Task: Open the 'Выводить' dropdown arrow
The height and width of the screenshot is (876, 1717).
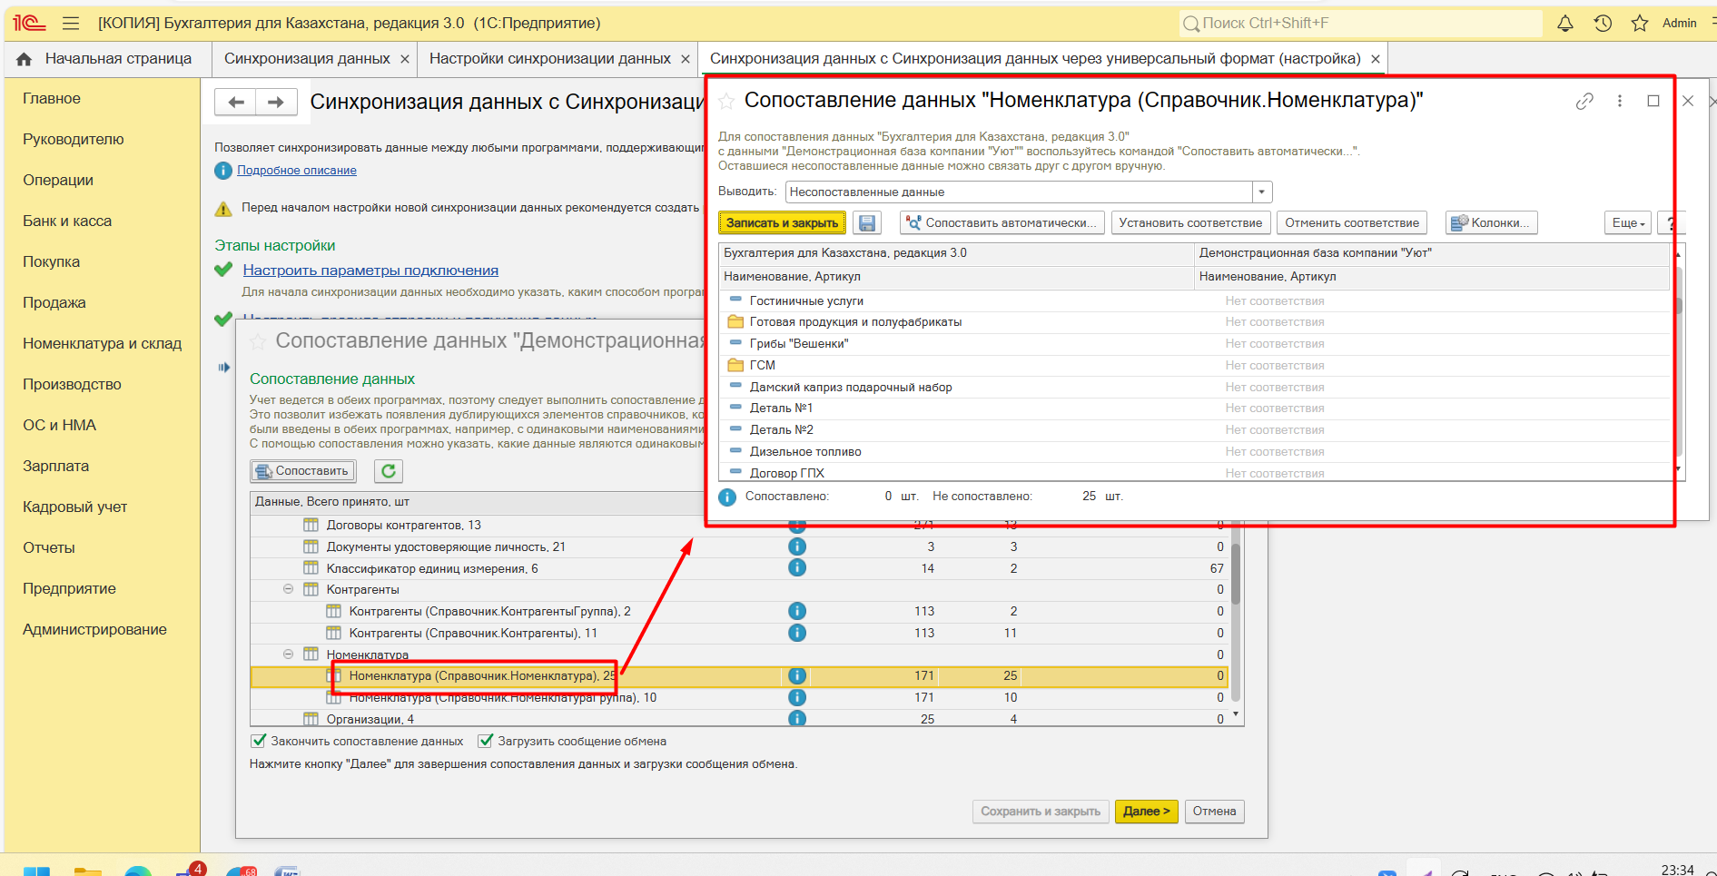Action: [x=1261, y=192]
